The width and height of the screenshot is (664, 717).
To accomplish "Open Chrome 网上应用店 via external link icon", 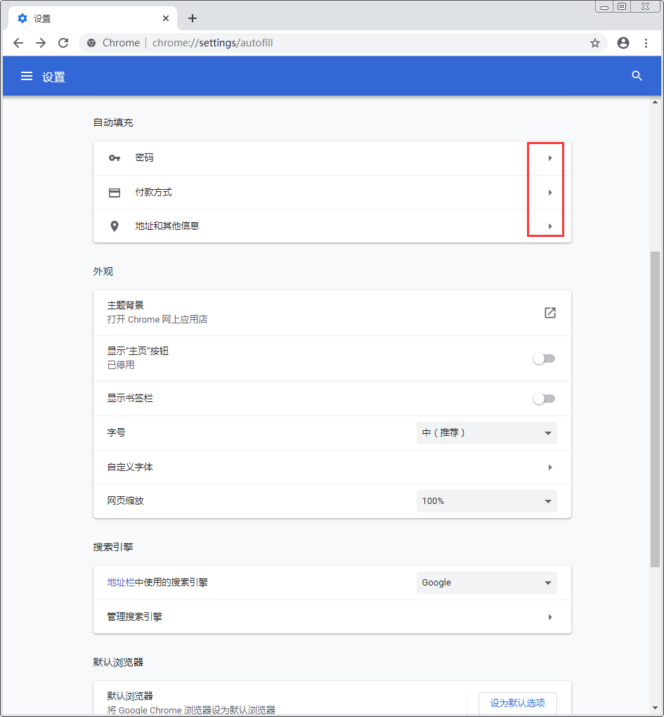I will click(x=550, y=313).
